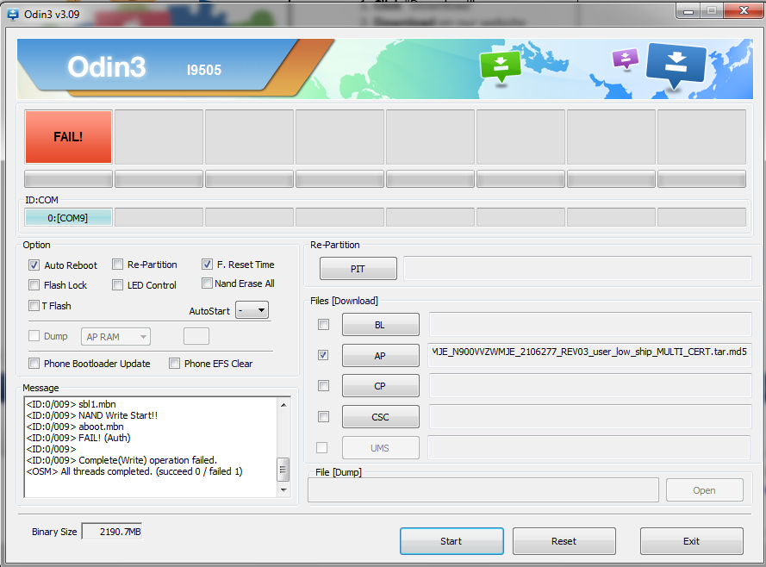
Task: Click the CSC button
Action: tap(381, 417)
